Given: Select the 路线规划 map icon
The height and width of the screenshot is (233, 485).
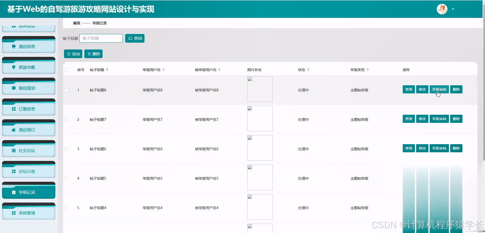Looking at the screenshot, I should click(x=14, y=88).
